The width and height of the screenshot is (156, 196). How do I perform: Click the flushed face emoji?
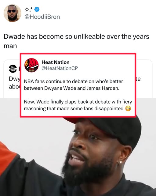(x=128, y=108)
